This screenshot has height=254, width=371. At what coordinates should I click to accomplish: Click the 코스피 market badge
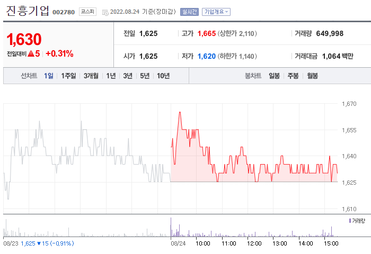click(87, 12)
